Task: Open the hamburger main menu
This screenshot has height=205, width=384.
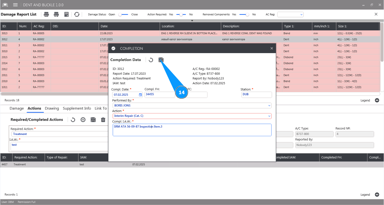Action: [15, 5]
